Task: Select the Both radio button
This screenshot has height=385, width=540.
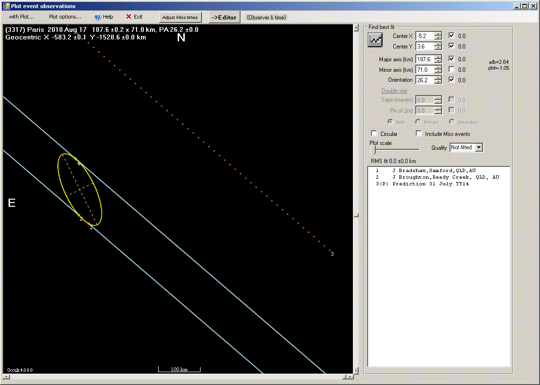Action: coord(390,122)
